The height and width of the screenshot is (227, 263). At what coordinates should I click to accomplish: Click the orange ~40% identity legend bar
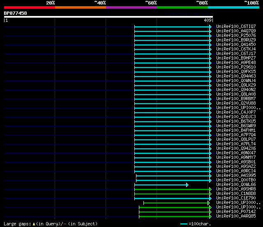pyautogui.click(x=81, y=7)
